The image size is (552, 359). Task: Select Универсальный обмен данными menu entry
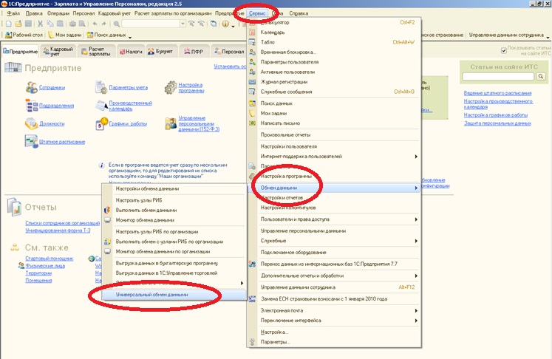pos(174,295)
